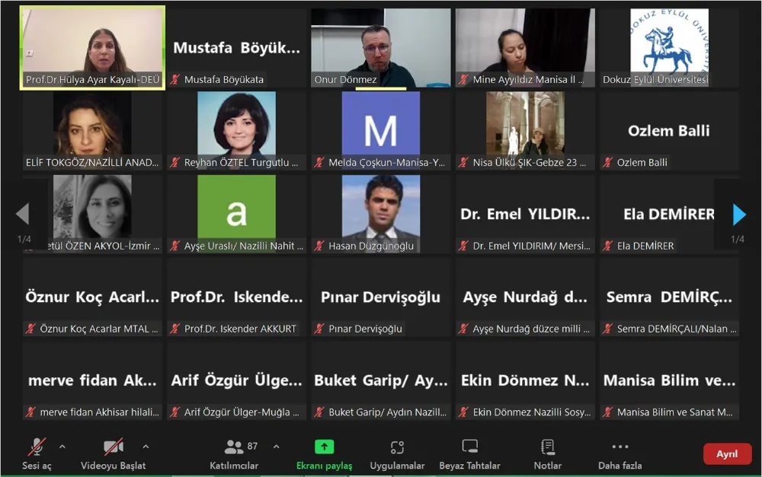Open video settings chevron next to Videoyu Başlat
The width and height of the screenshot is (762, 477).
[x=145, y=445]
